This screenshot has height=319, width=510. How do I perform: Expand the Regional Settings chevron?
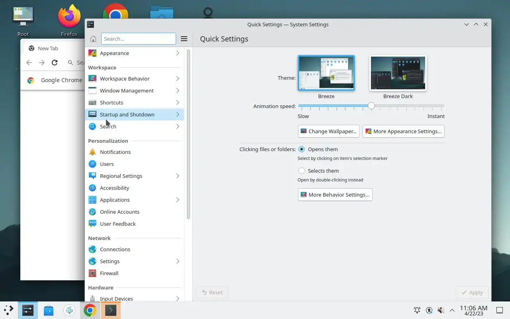(x=178, y=176)
